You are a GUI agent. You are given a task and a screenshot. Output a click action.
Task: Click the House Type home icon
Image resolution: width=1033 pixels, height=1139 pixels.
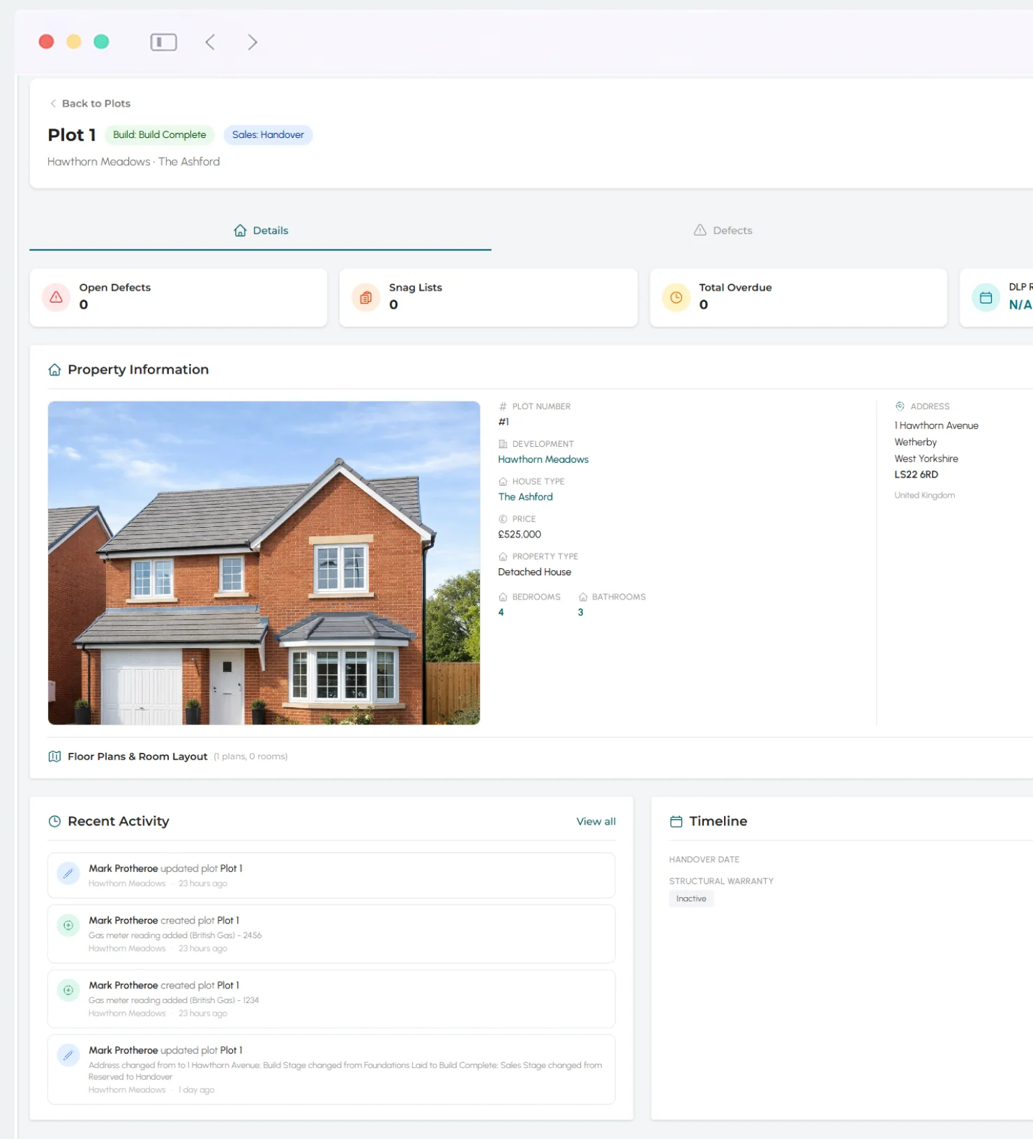(503, 482)
